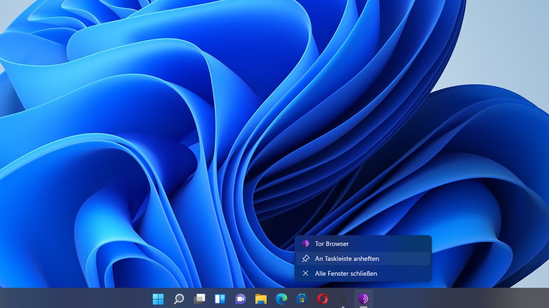Choose 'Alle Fenster schließen' from the menu
This screenshot has height=308, width=549.
click(x=345, y=273)
